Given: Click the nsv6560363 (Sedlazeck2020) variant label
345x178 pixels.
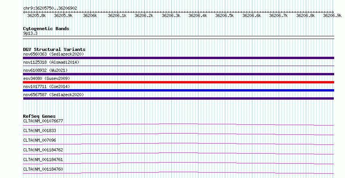Looking at the screenshot, I should pos(53,54).
